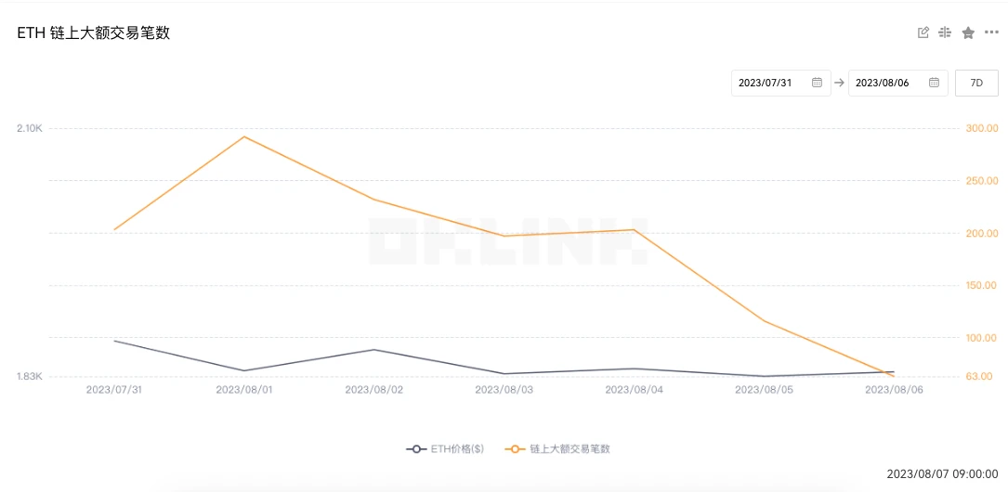This screenshot has height=492, width=1008.
Task: Click the chart title ETH 链上大额交易笔数
Action: pos(94,33)
